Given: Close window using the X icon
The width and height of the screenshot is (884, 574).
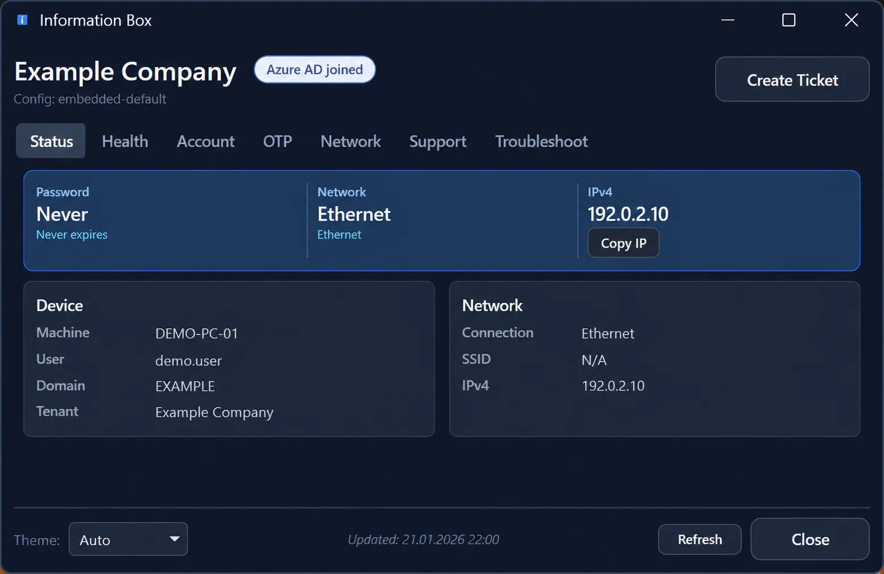Looking at the screenshot, I should coord(851,20).
